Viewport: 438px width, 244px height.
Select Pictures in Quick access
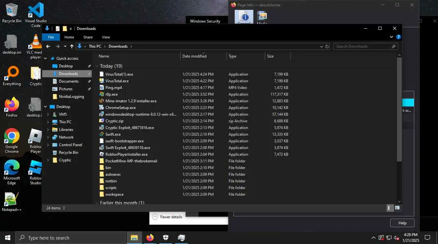pos(66,89)
